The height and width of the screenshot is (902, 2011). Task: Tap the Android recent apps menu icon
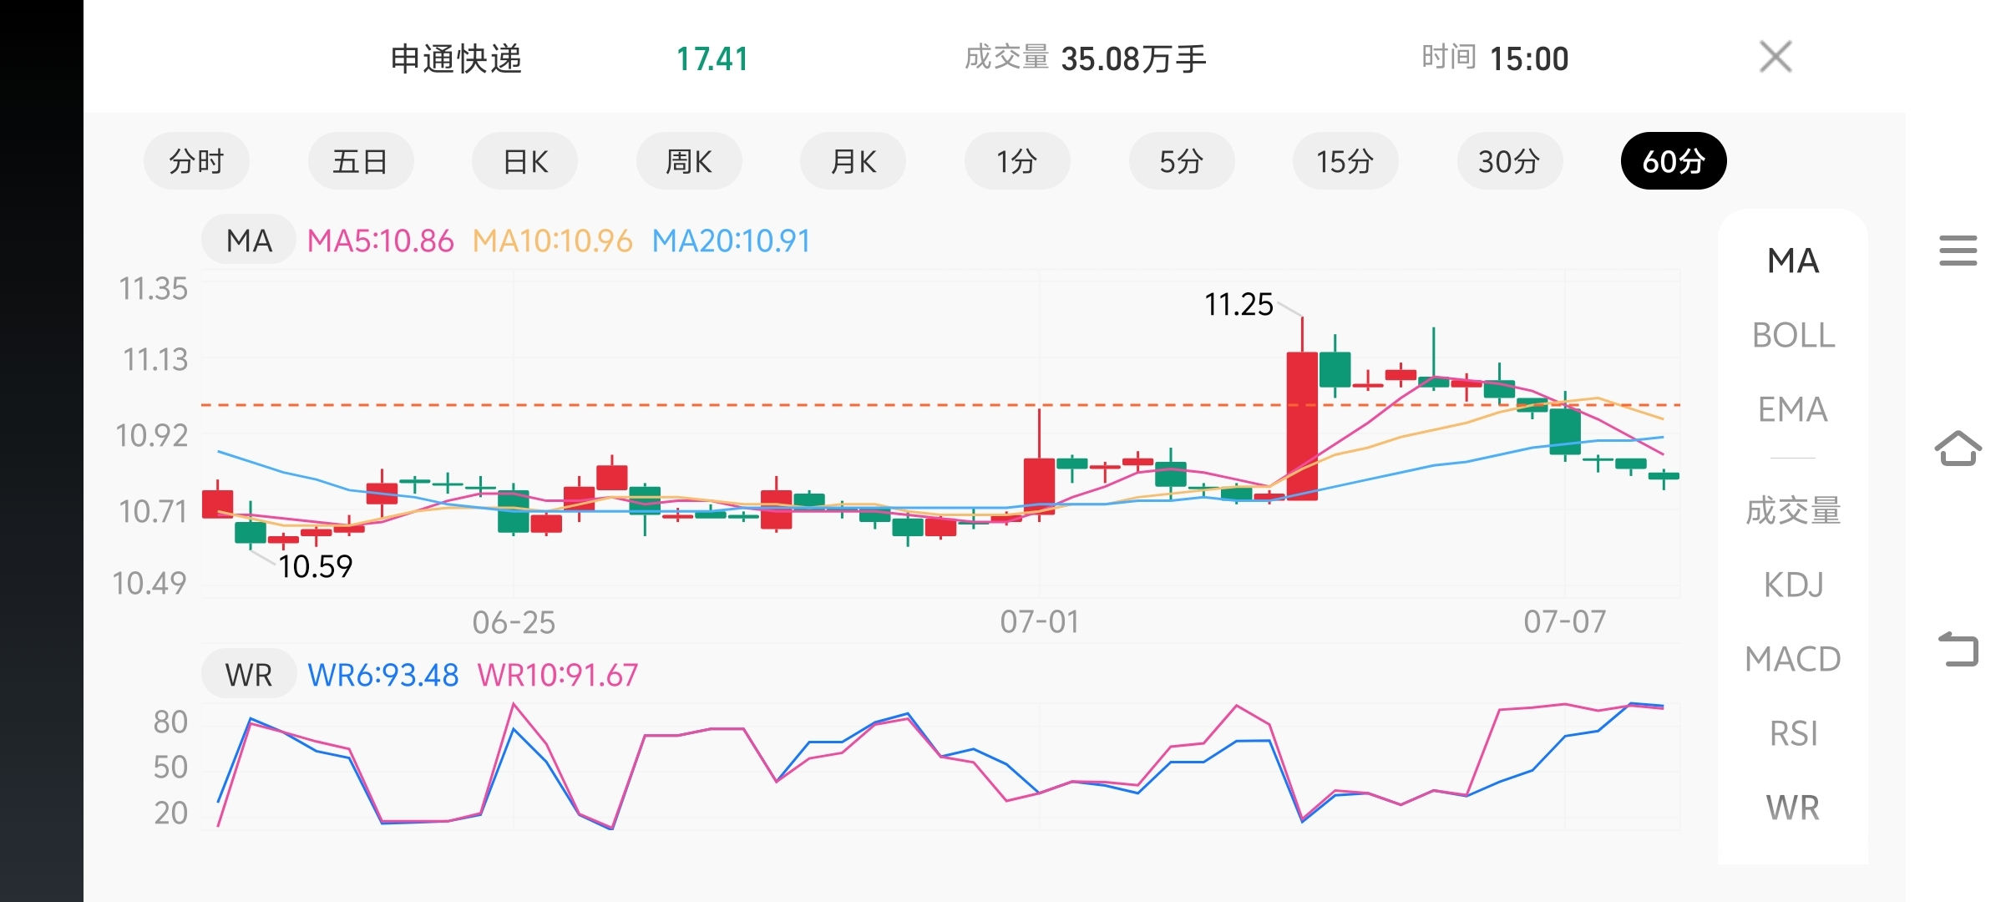pyautogui.click(x=1958, y=251)
